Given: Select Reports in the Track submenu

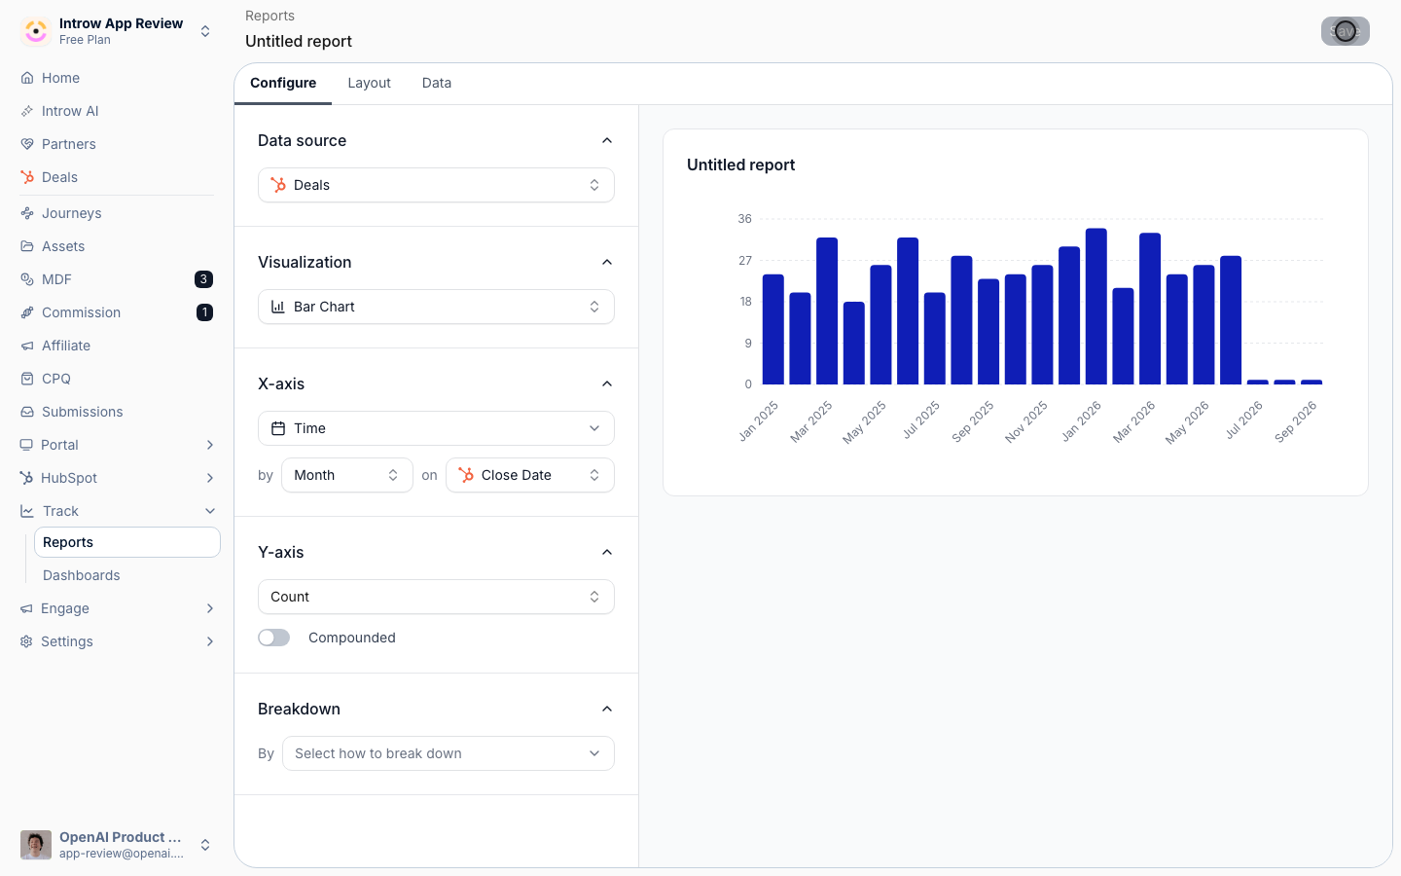Looking at the screenshot, I should (x=127, y=542).
